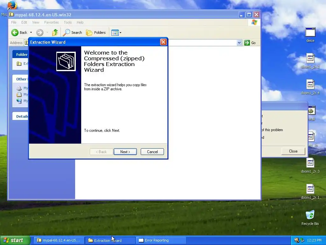Click the My Network Places icon in sidebar
This screenshot has height=245, width=326.
tap(19, 101)
